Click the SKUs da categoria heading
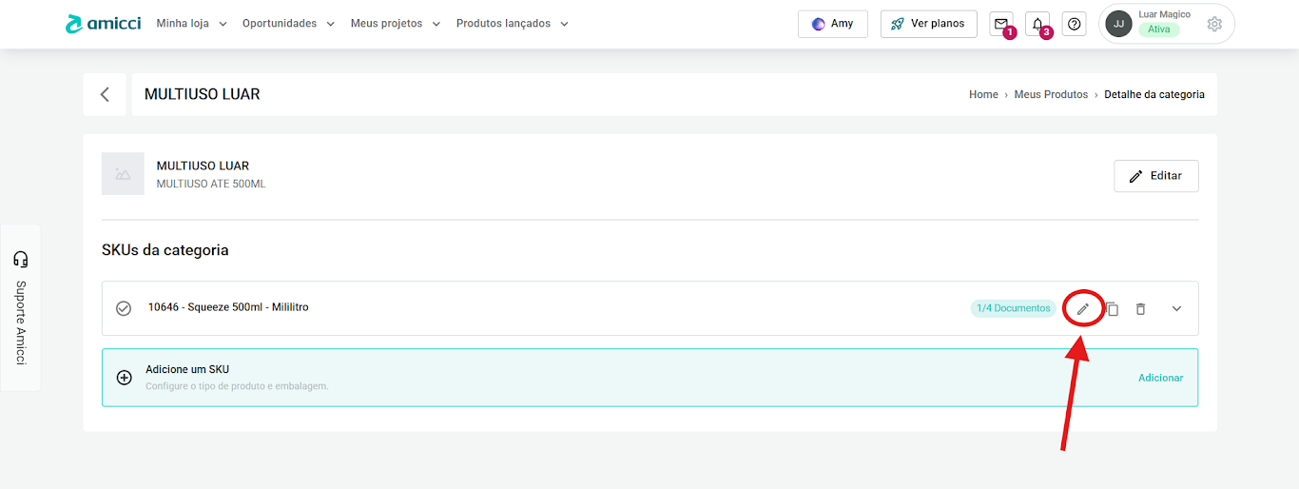 pos(165,250)
